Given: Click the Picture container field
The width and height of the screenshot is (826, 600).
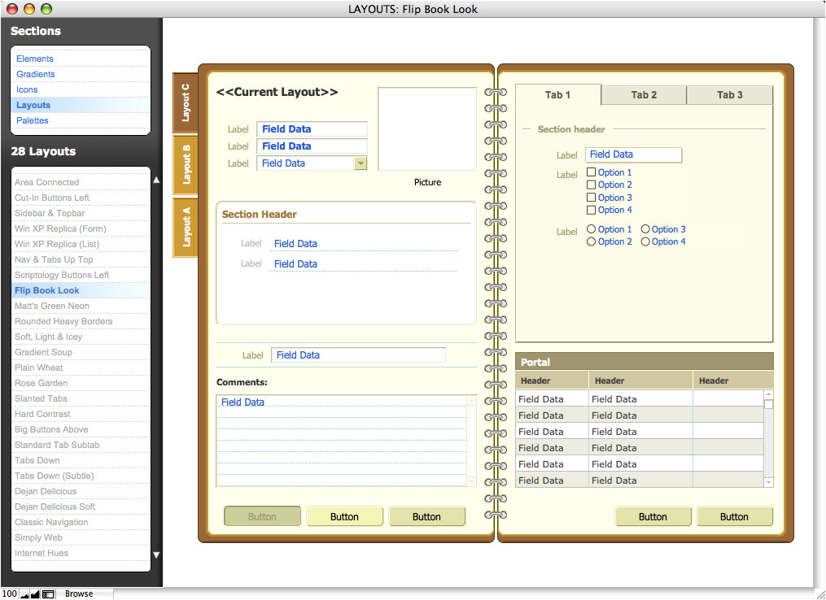Looking at the screenshot, I should 427,129.
